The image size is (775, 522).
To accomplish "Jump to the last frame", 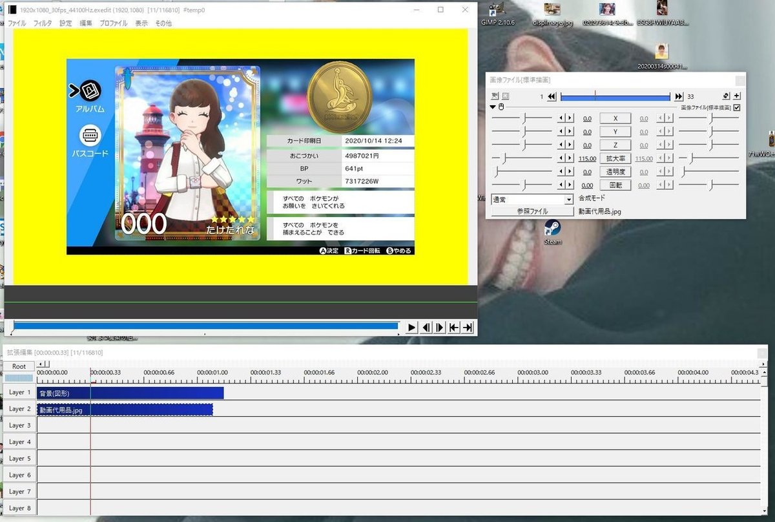I will coord(468,328).
